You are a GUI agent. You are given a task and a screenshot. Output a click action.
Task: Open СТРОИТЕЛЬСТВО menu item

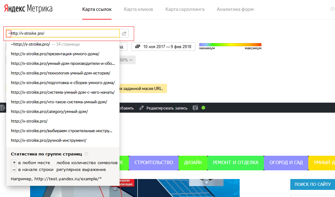click(154, 163)
